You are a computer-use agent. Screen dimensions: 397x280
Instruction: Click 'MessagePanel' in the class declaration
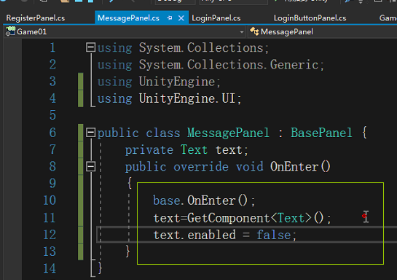[x=228, y=133]
